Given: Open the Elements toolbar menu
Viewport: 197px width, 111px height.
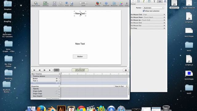Looking at the screenshot, I should pyautogui.click(x=46, y=4).
